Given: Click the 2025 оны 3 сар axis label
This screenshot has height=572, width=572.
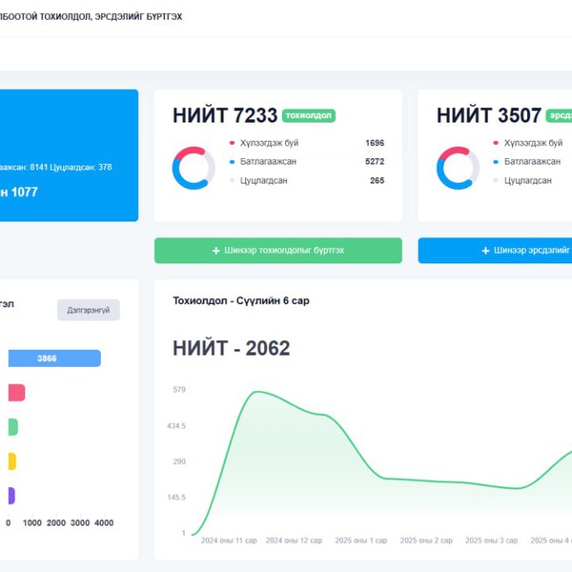Looking at the screenshot, I should tap(491, 541).
